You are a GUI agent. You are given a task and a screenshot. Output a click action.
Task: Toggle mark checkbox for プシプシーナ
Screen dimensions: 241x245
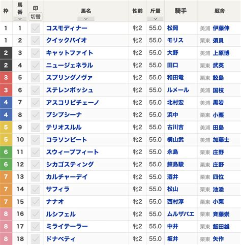pos(36,115)
